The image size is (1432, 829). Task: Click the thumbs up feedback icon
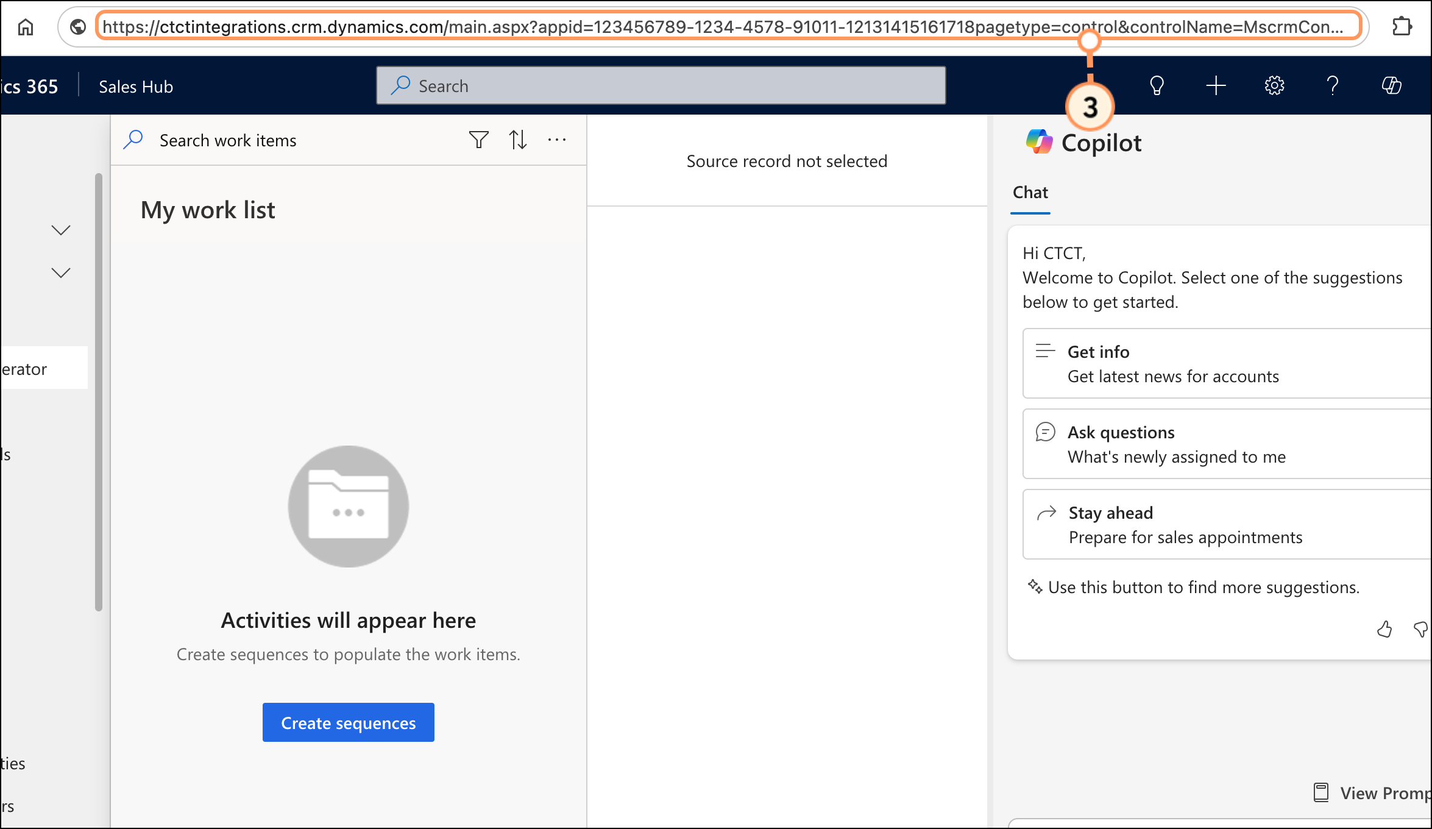click(x=1384, y=629)
